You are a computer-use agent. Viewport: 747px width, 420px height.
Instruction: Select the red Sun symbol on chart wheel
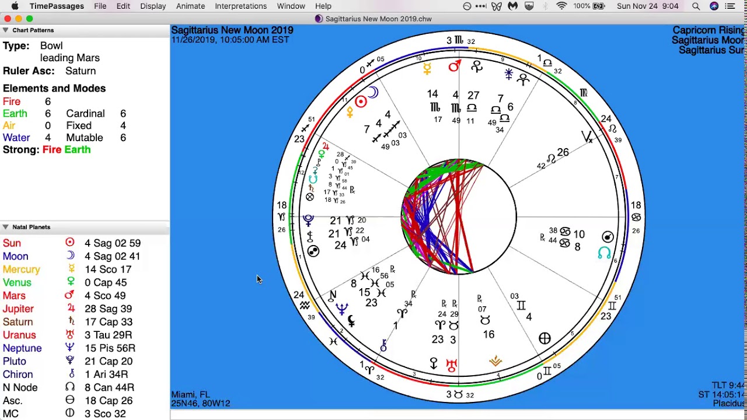pyautogui.click(x=361, y=102)
